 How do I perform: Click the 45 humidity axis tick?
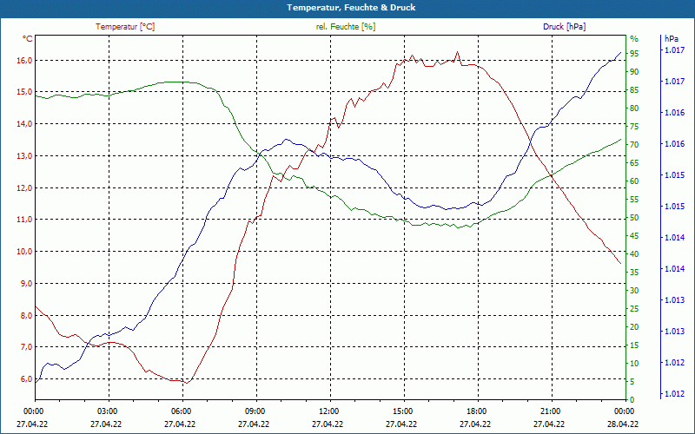634,236
